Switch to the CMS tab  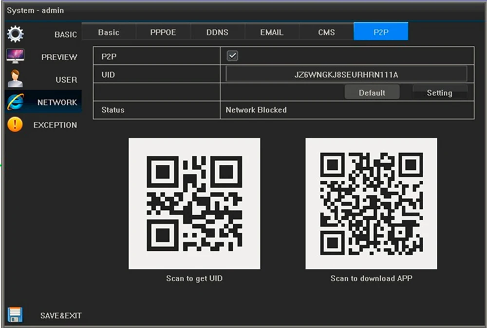326,32
